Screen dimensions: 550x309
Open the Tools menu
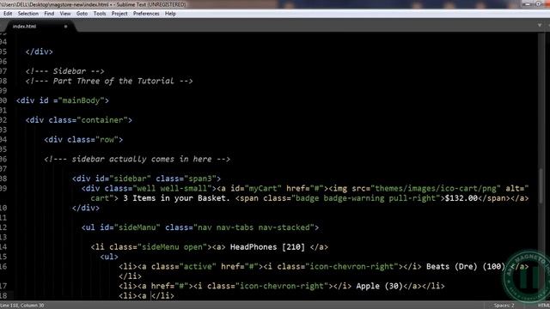pyautogui.click(x=100, y=14)
